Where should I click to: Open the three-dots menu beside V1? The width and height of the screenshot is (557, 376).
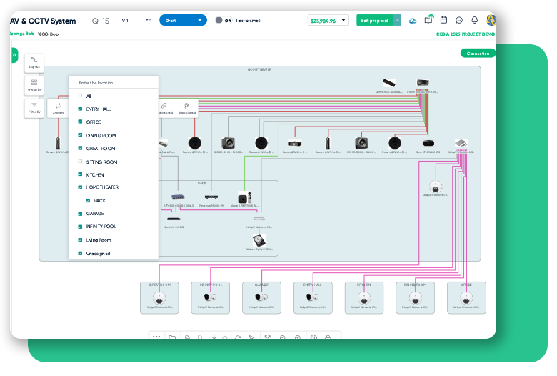(x=149, y=20)
